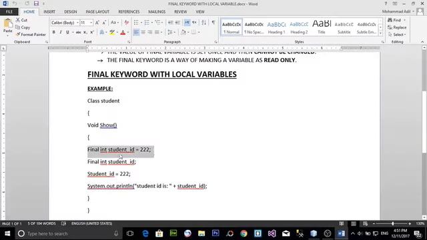The width and height of the screenshot is (427, 240).
Task: Decrease the paragraph indent
Action: coord(171,23)
